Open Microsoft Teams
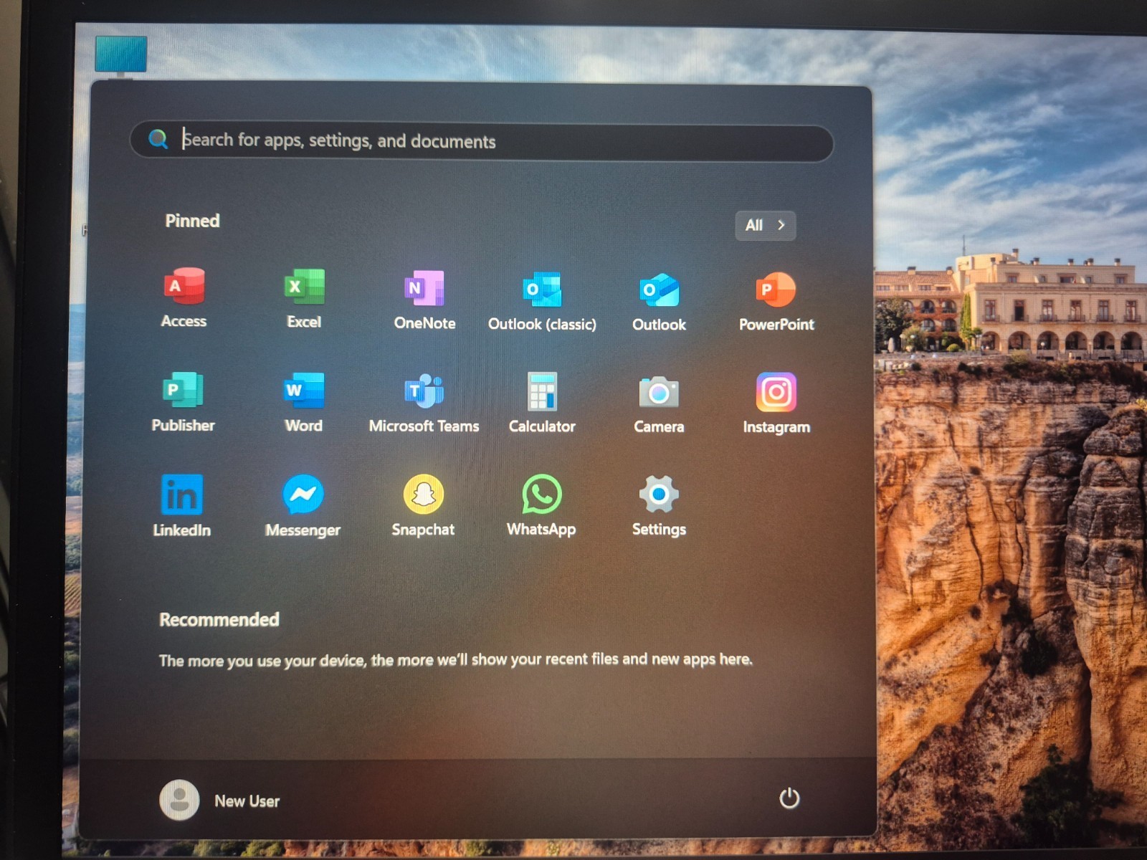Image resolution: width=1147 pixels, height=860 pixels. coord(424,403)
